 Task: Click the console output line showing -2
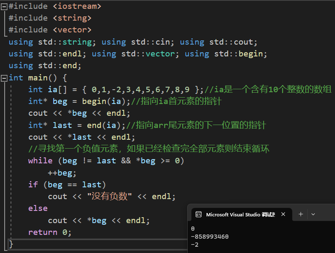[194, 244]
